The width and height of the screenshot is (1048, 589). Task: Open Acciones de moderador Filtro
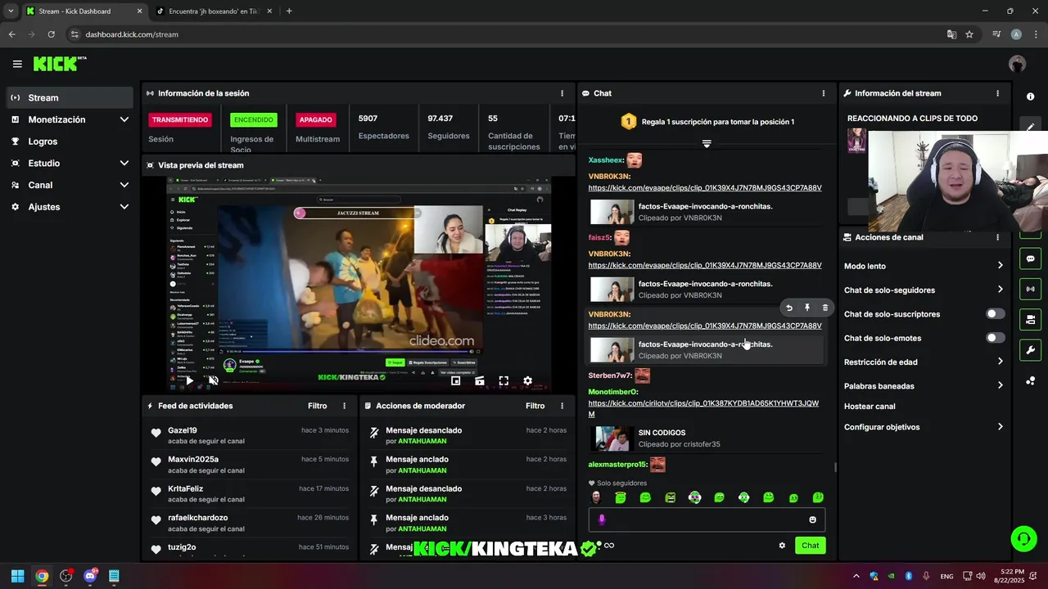click(535, 406)
